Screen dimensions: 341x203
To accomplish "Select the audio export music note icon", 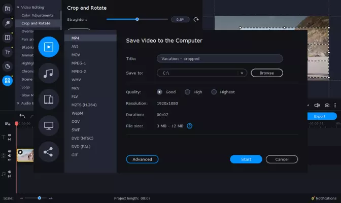I will tap(49, 73).
